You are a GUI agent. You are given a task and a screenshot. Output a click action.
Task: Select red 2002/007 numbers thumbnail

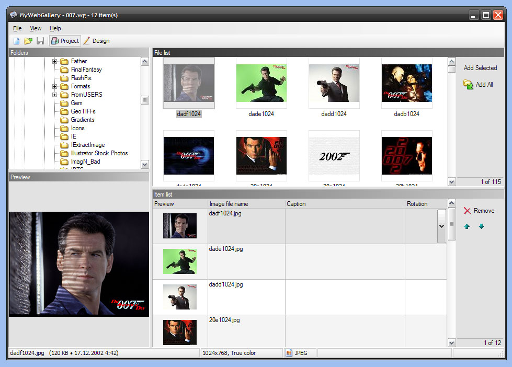pos(406,156)
